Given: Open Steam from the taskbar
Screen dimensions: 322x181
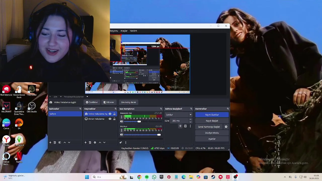Looking at the screenshot, I should click(x=213, y=177).
